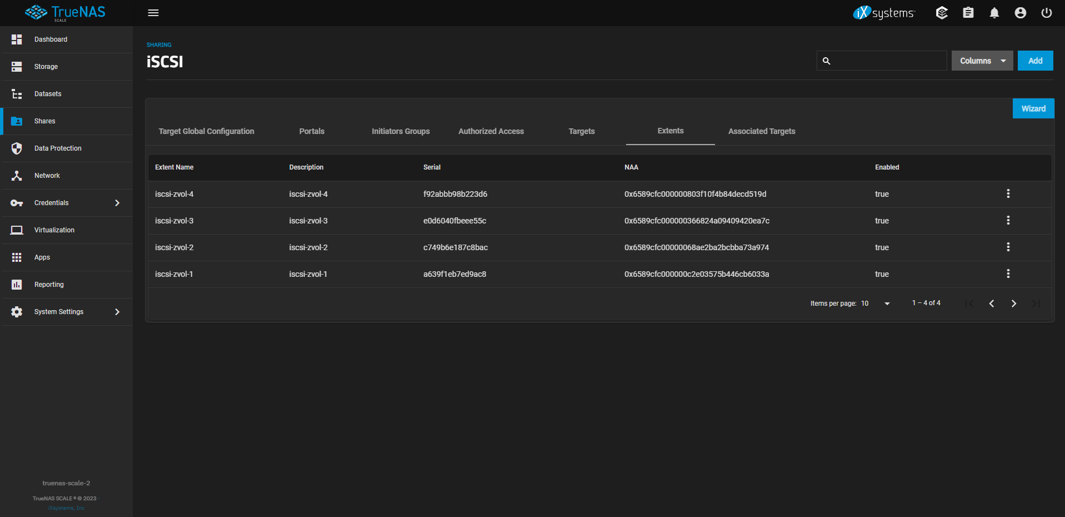This screenshot has height=517, width=1065.
Task: Toggle the hamburger sidebar menu icon
Action: point(153,13)
